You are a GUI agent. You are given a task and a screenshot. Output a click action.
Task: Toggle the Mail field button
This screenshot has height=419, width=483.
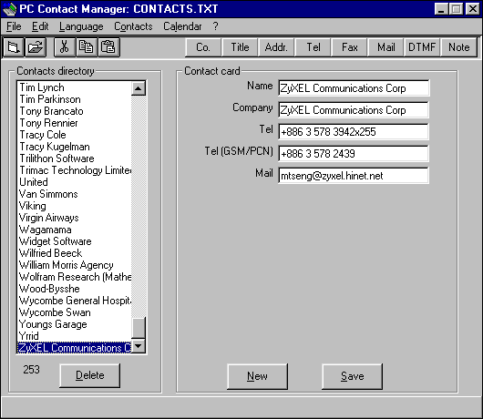(x=386, y=47)
